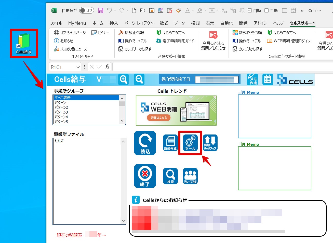
Task: Click the 読込 (load) icon
Action: (x=145, y=143)
